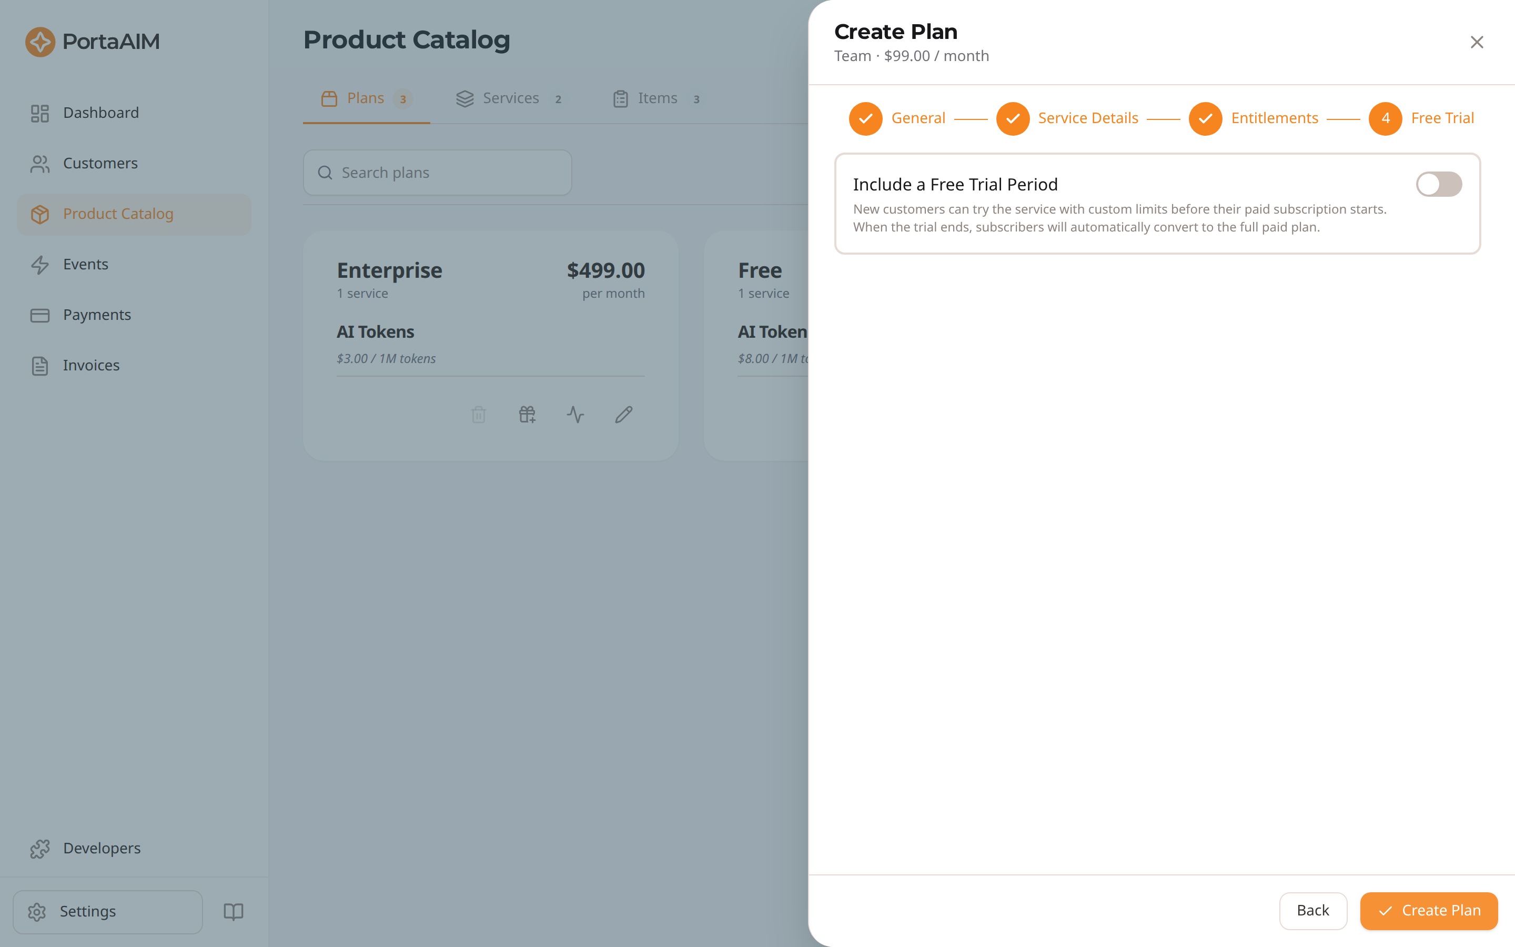
Task: Click the Create Plan button
Action: pos(1429,911)
